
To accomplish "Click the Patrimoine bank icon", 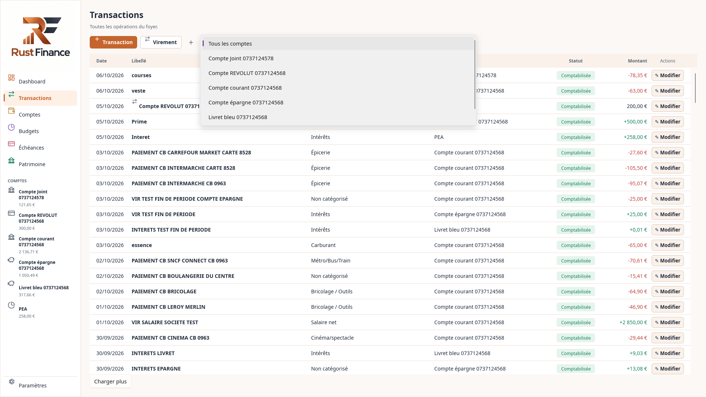I will click(11, 160).
